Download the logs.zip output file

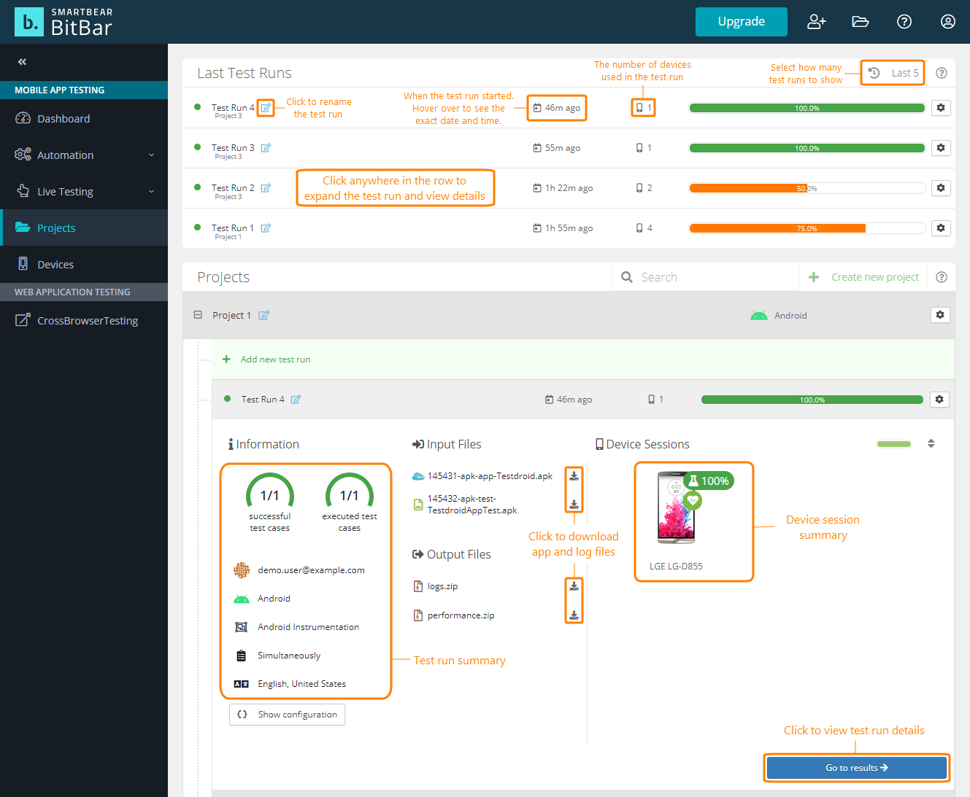click(574, 586)
